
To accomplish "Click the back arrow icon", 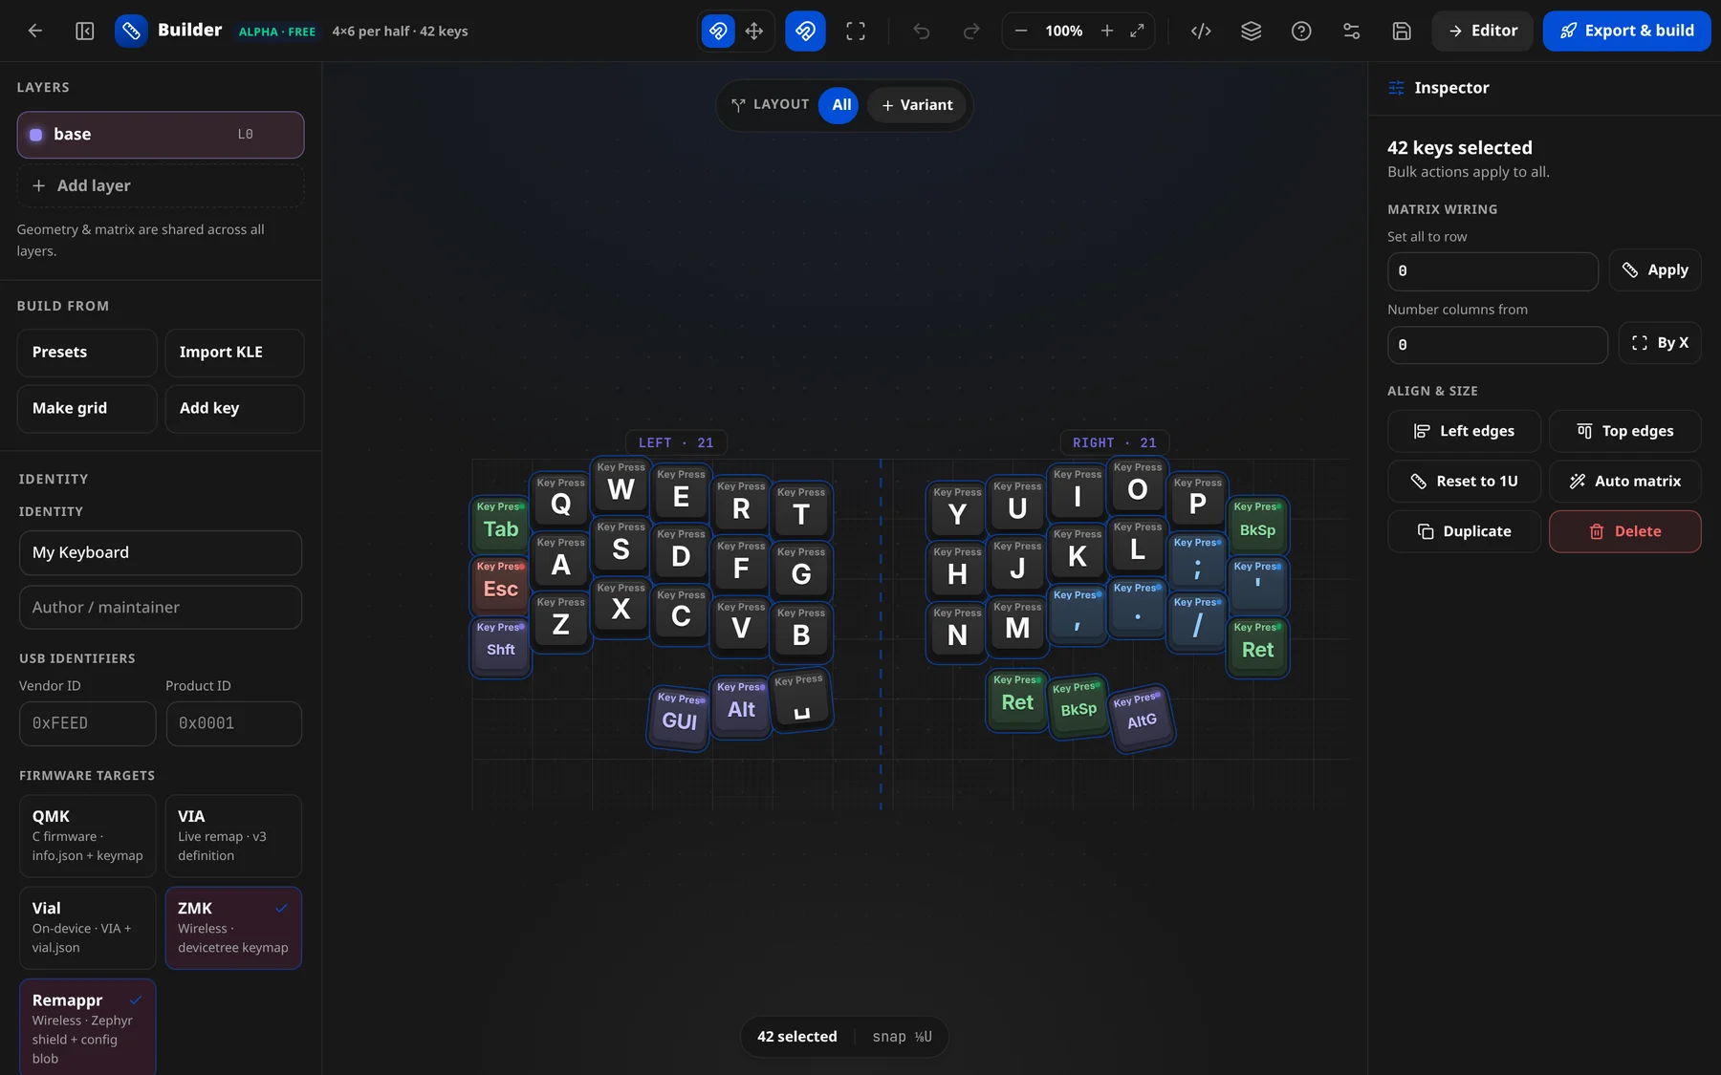I will (35, 31).
